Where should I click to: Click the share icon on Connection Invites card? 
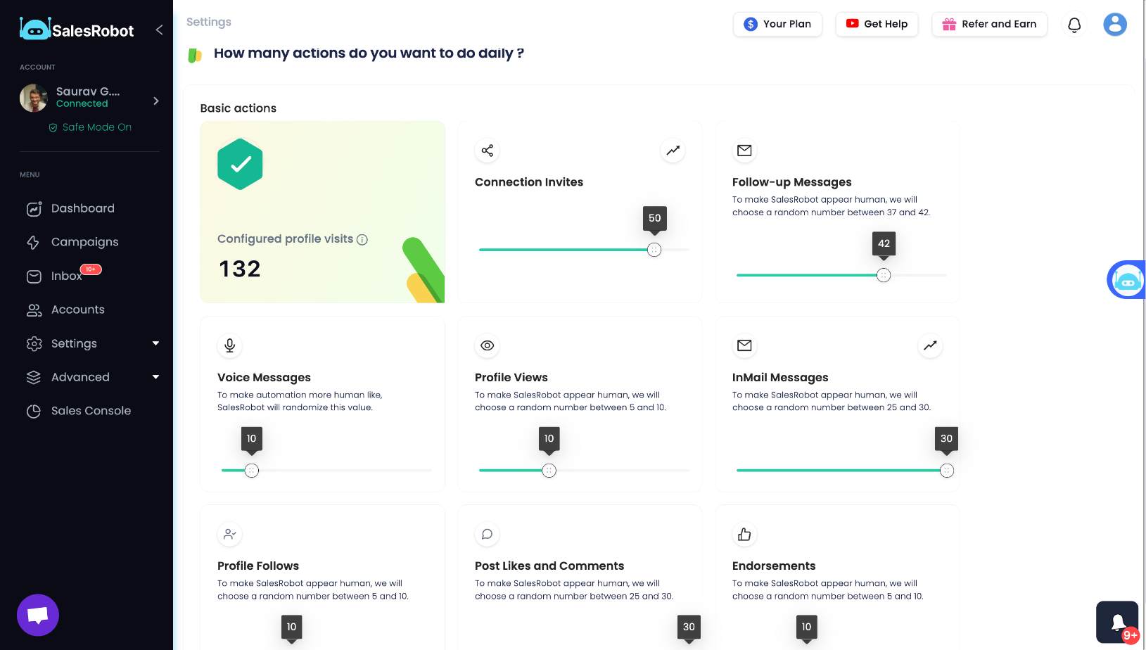pyautogui.click(x=487, y=150)
